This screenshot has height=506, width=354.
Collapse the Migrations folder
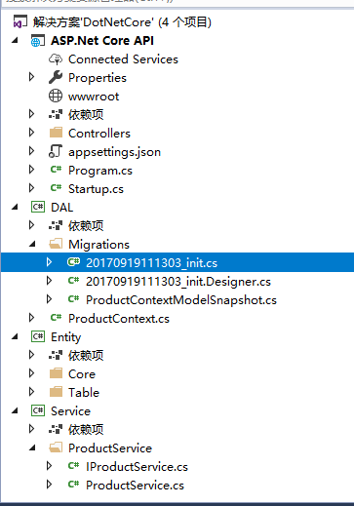pyautogui.click(x=32, y=244)
